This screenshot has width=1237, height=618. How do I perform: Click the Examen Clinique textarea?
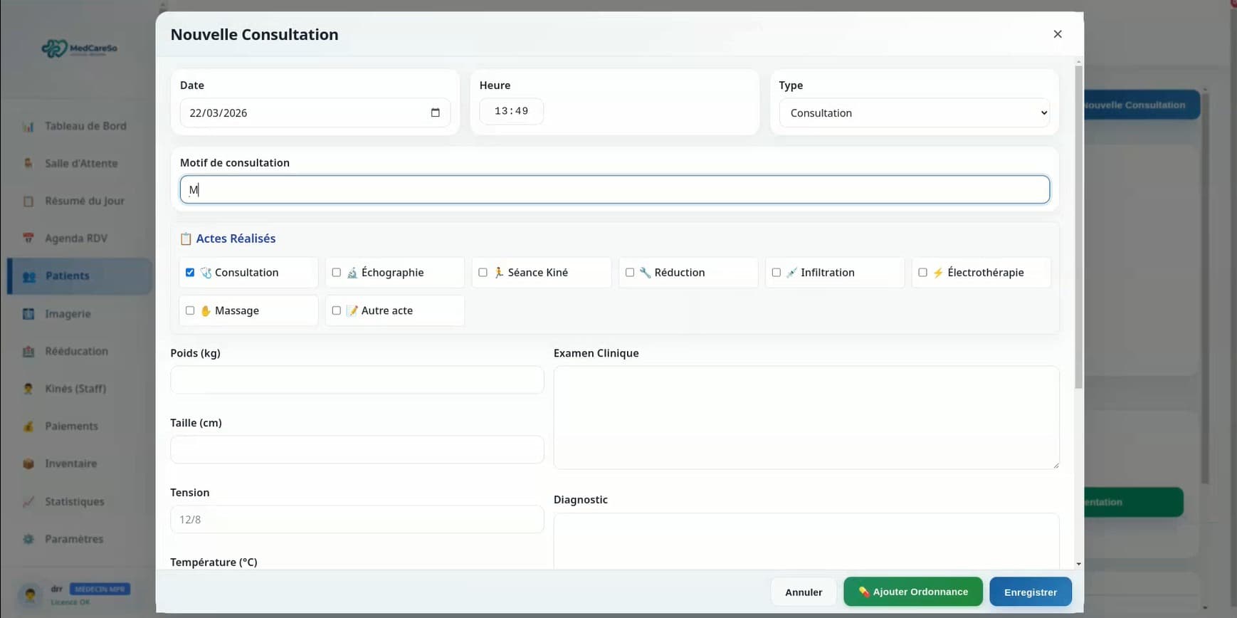click(806, 417)
